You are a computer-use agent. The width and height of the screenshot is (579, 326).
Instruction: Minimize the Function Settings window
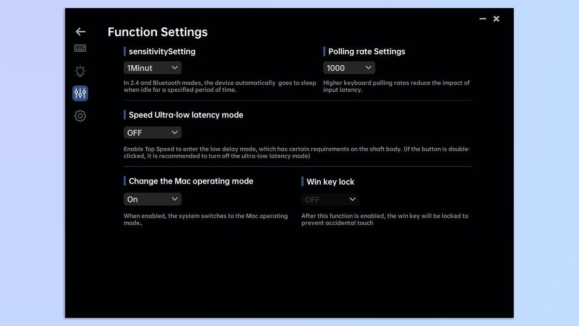482,19
